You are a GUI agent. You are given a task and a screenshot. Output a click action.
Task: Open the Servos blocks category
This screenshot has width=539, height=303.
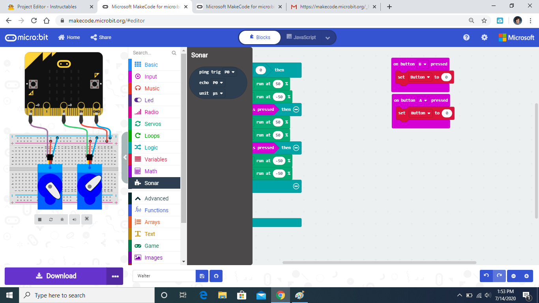point(154,124)
